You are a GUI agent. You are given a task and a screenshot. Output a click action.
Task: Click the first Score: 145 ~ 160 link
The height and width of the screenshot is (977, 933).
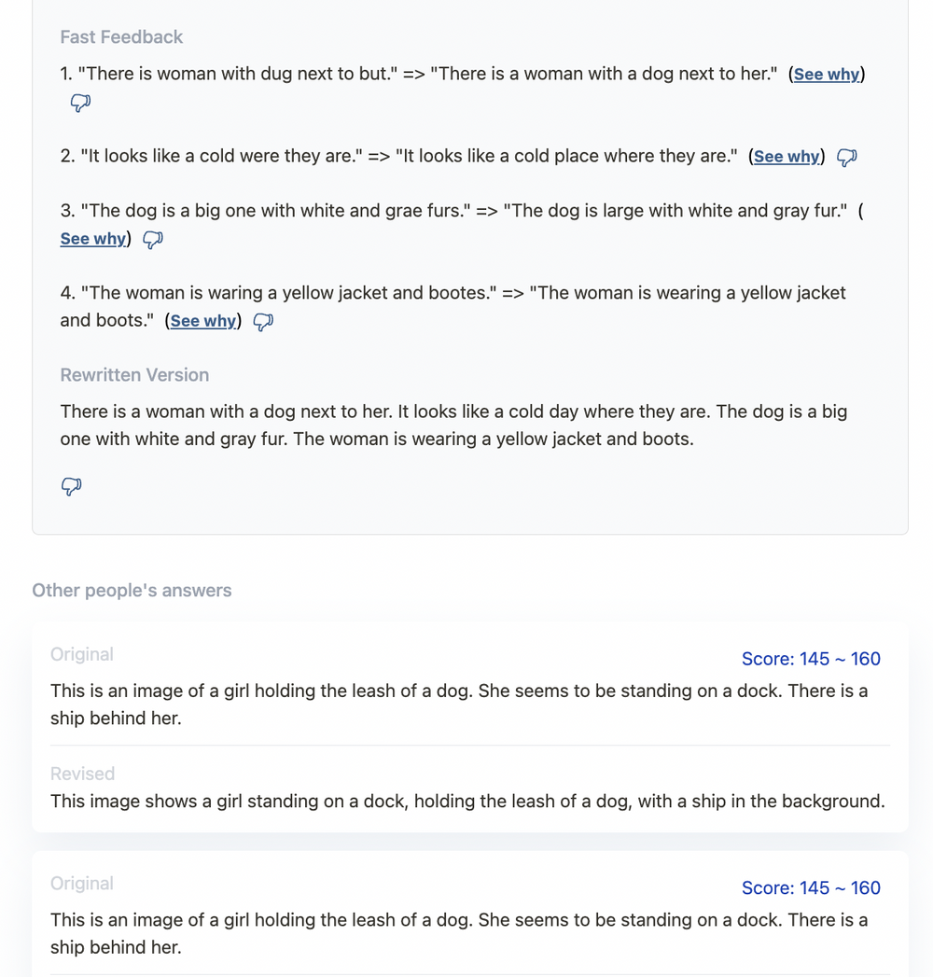click(x=811, y=659)
